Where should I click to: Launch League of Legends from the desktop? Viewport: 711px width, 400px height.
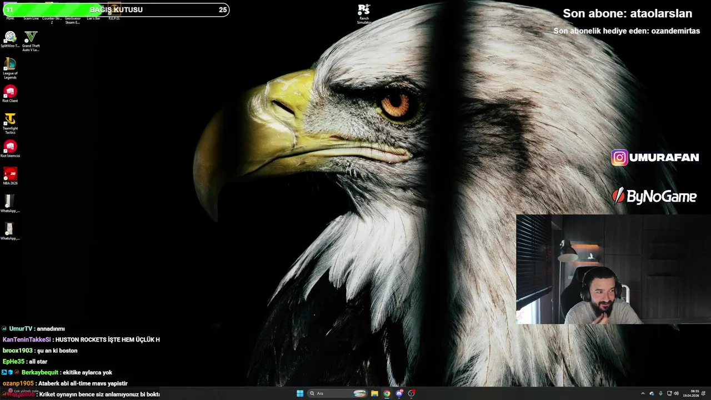click(x=10, y=68)
